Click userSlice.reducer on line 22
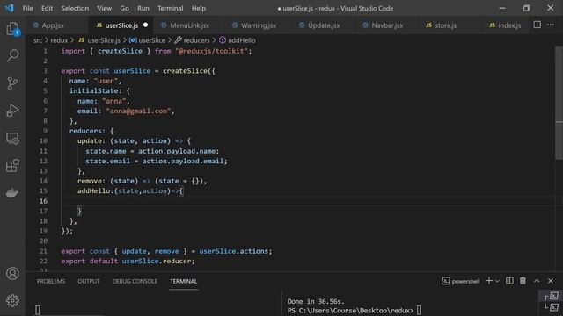563x316 pixels. click(157, 262)
